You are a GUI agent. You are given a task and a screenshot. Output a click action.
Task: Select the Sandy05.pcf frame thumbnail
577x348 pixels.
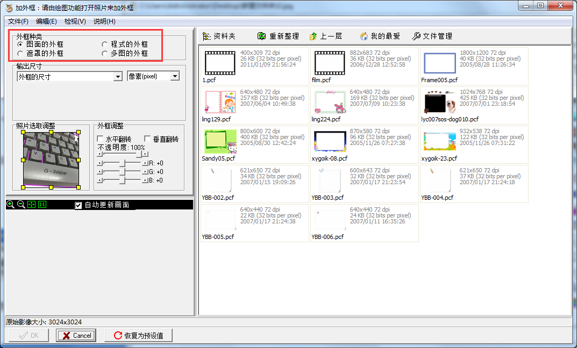219,141
